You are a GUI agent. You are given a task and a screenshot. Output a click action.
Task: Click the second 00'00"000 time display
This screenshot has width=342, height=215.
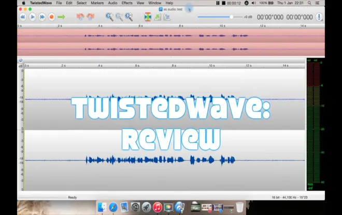[300, 17]
